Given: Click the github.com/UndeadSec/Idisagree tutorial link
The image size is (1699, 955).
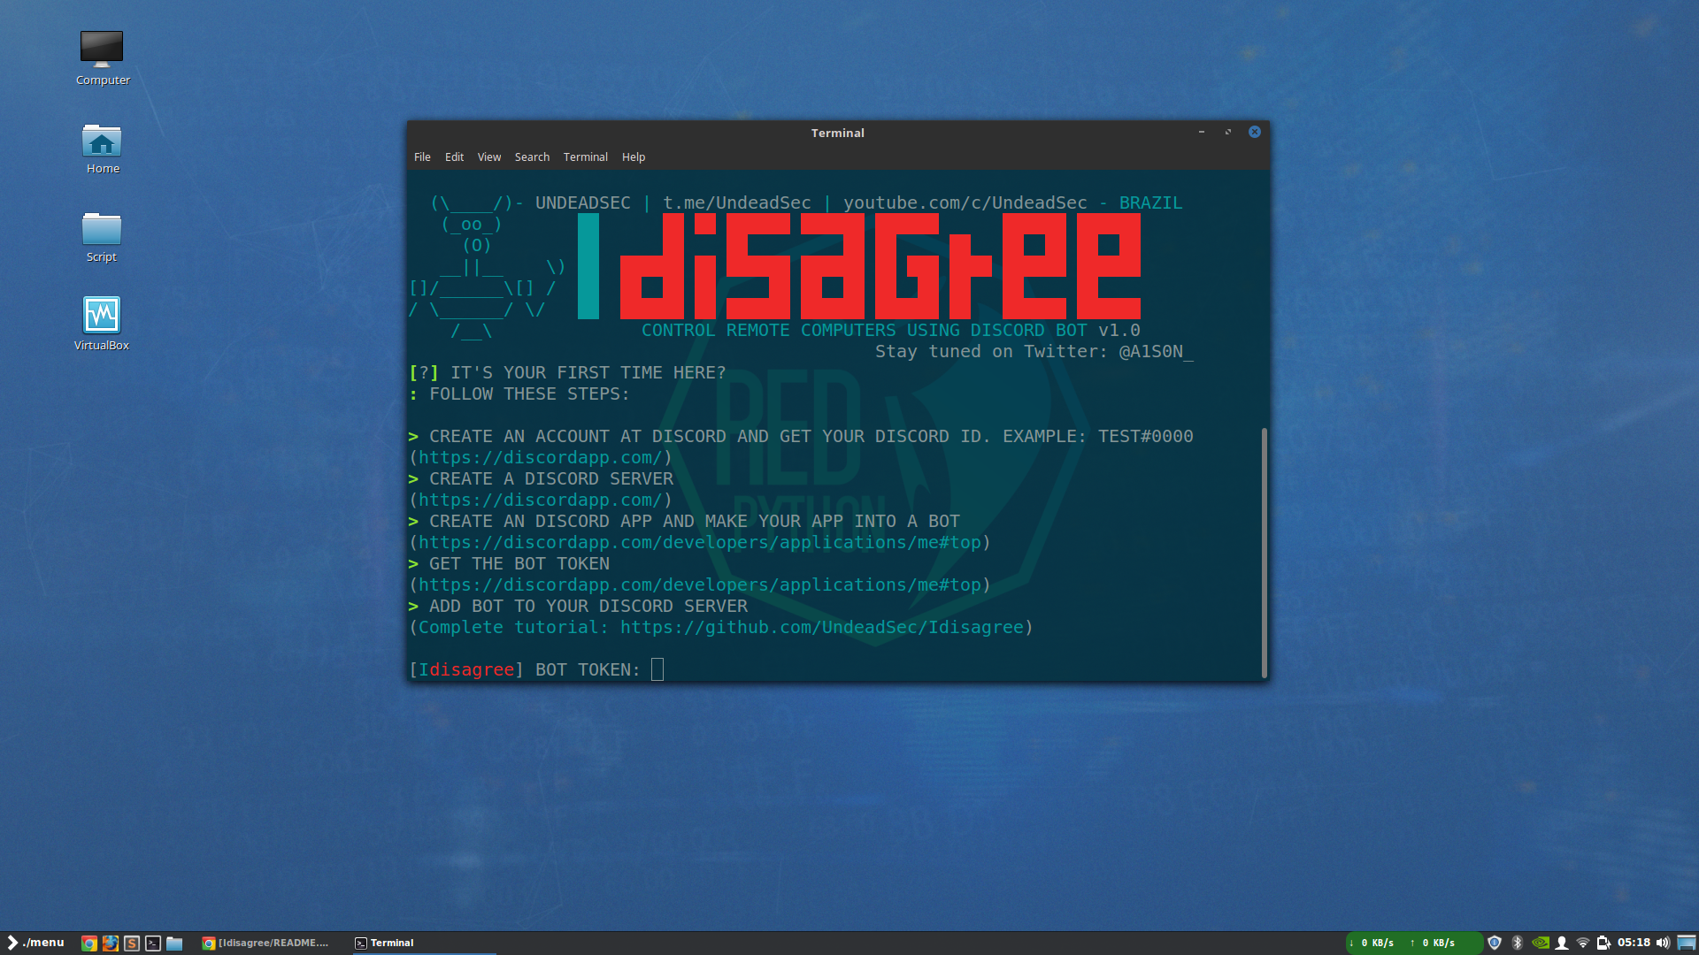Looking at the screenshot, I should click(822, 627).
